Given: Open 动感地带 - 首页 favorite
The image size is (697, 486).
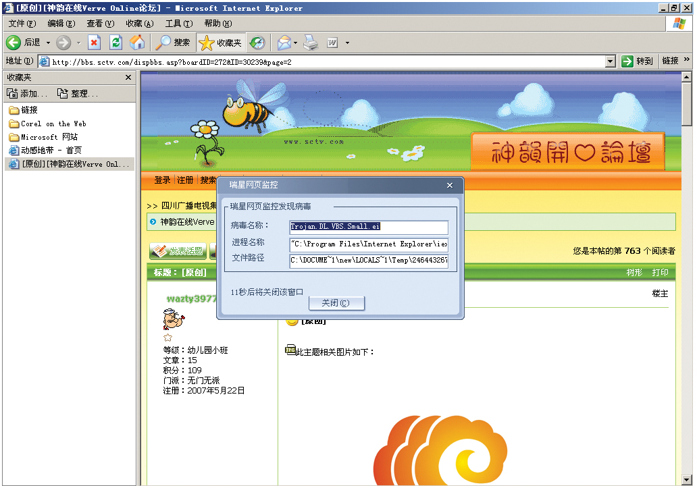Looking at the screenshot, I should point(45,151).
